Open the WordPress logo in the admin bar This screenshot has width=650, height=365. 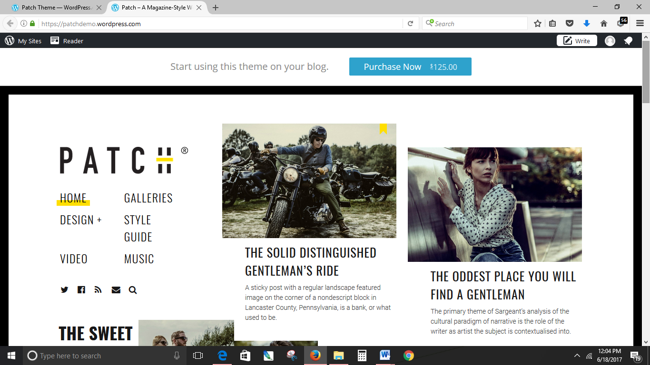(9, 40)
